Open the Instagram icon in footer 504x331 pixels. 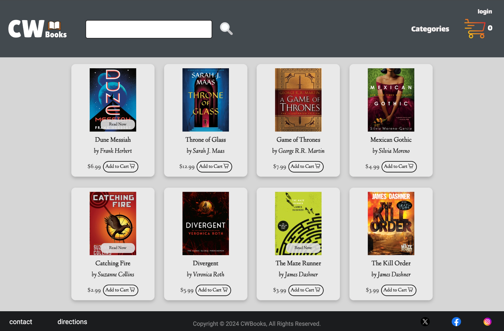[x=487, y=322]
